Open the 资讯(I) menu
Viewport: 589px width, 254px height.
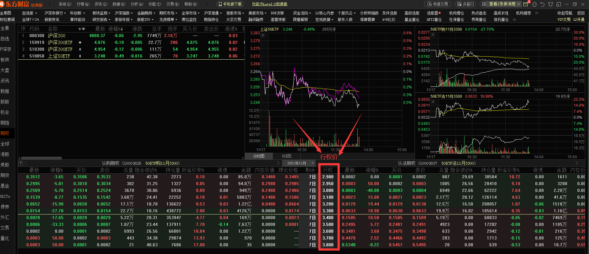[101, 4]
